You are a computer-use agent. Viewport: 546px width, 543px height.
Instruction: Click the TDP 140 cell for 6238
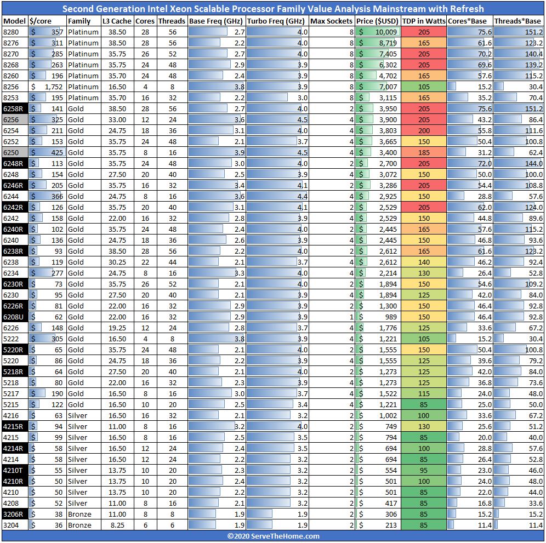click(424, 262)
